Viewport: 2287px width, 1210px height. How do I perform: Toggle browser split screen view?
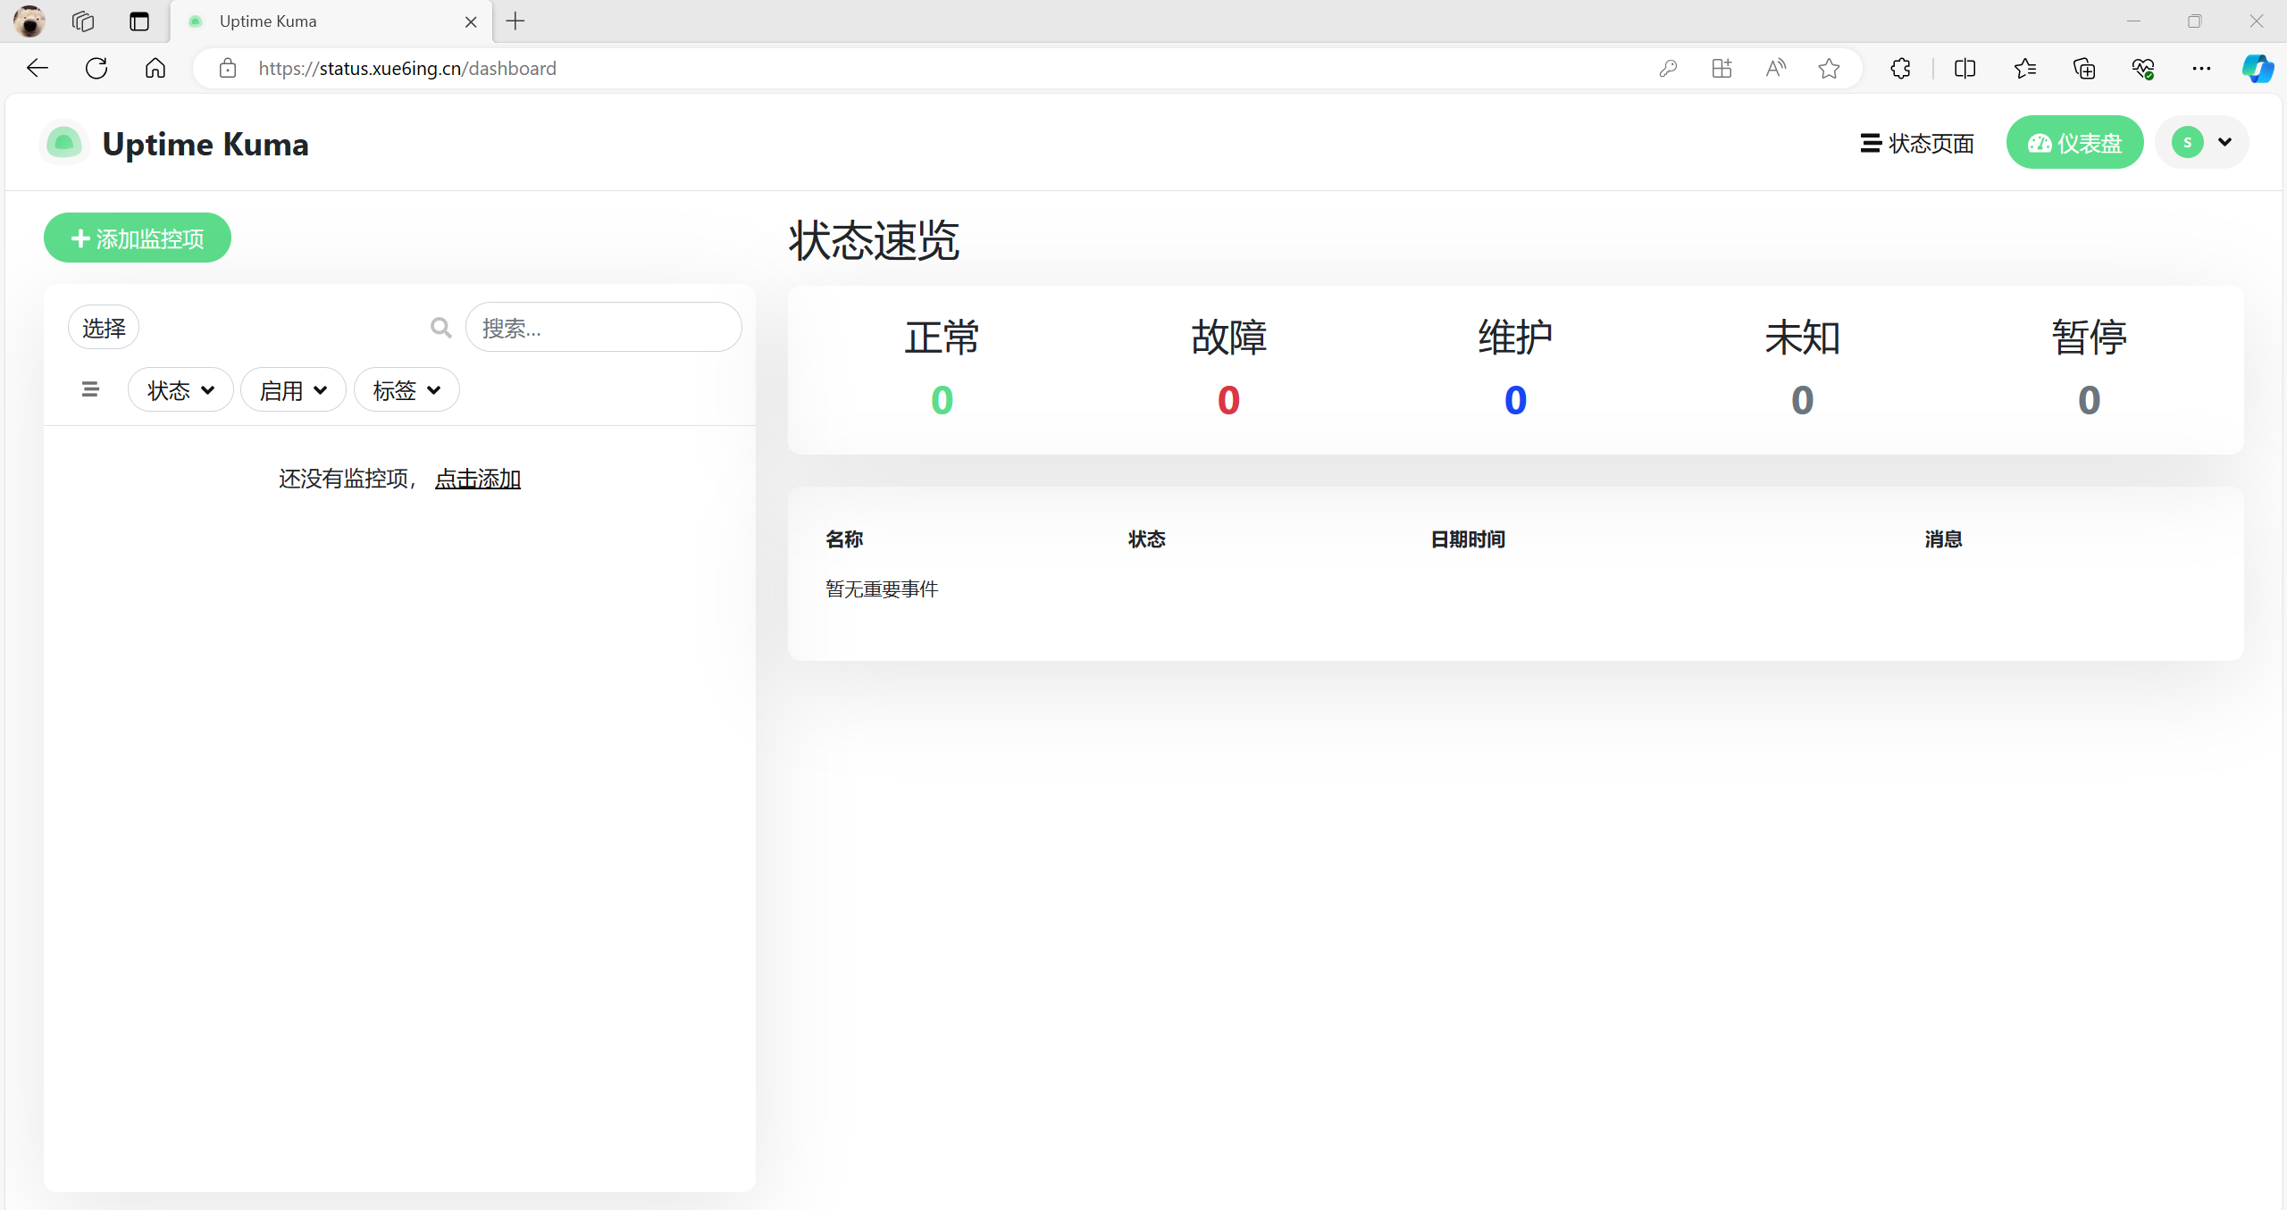coord(1964,68)
